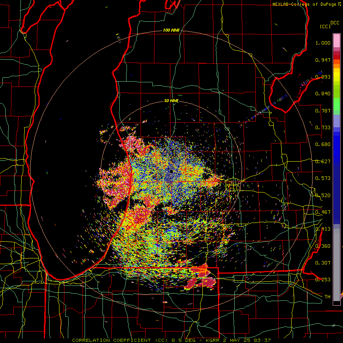The height and width of the screenshot is (343, 343).
Task: Click the 0.893 color scale label
Action: [323, 77]
